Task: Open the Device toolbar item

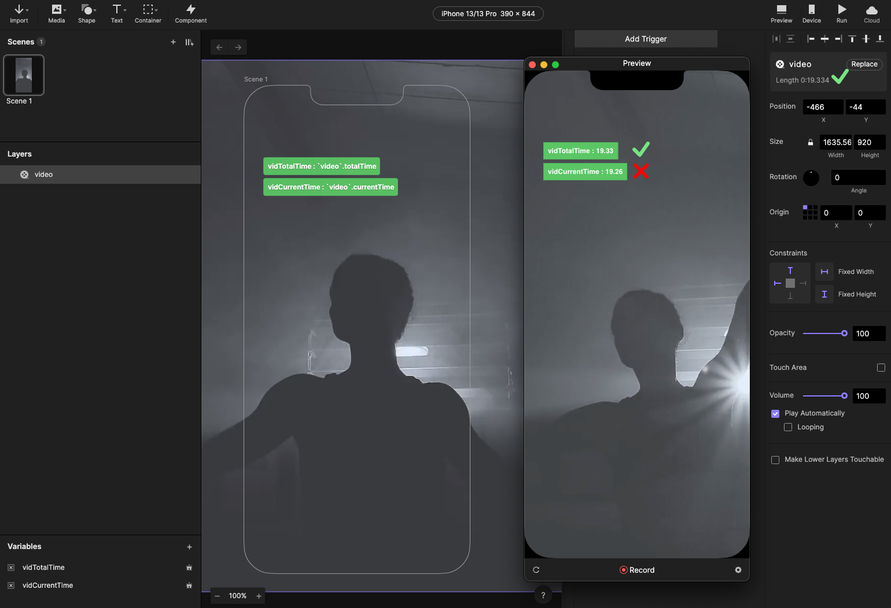Action: 812,14
